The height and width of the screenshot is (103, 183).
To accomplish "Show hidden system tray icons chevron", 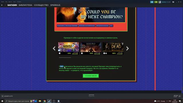I will pos(167,101).
